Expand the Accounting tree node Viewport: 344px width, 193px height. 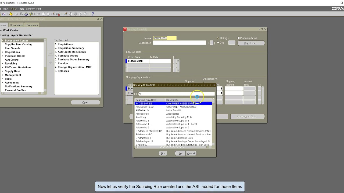[3, 83]
